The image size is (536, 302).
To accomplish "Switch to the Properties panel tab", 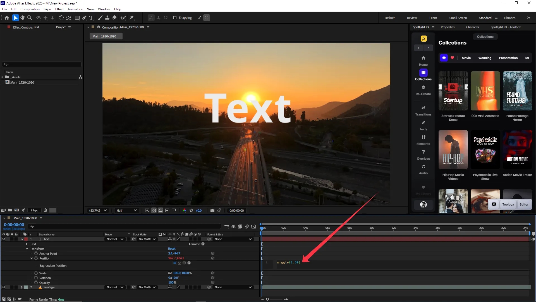I will pos(448,27).
